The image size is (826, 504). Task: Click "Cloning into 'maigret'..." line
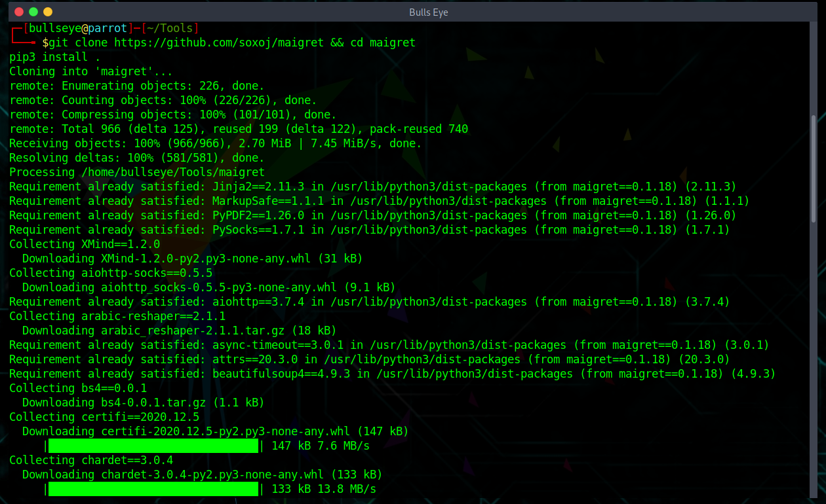[91, 72]
